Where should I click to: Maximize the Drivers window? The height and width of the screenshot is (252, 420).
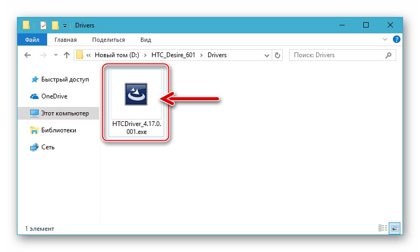click(366, 25)
